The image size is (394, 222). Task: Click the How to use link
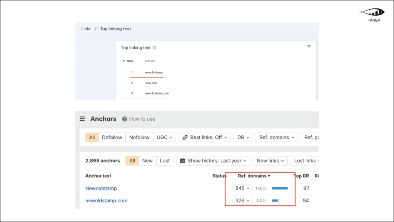click(x=142, y=119)
